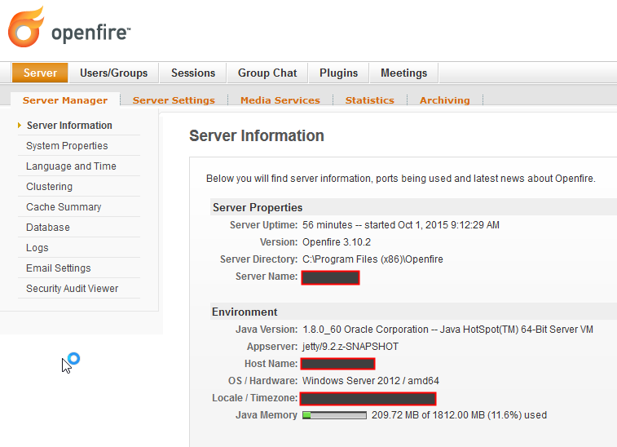Click 'Windows Server 2012 / amd64' value
The height and width of the screenshot is (447, 617).
[371, 381]
